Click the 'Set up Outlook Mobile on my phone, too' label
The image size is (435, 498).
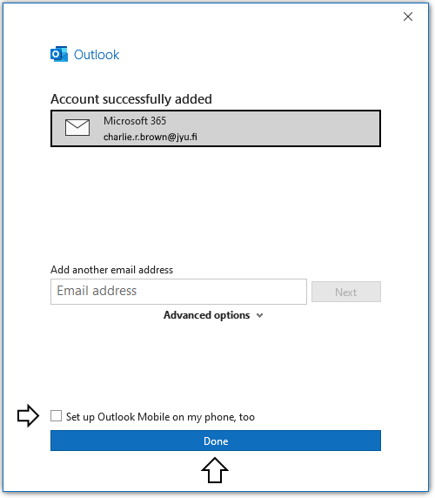pos(160,417)
